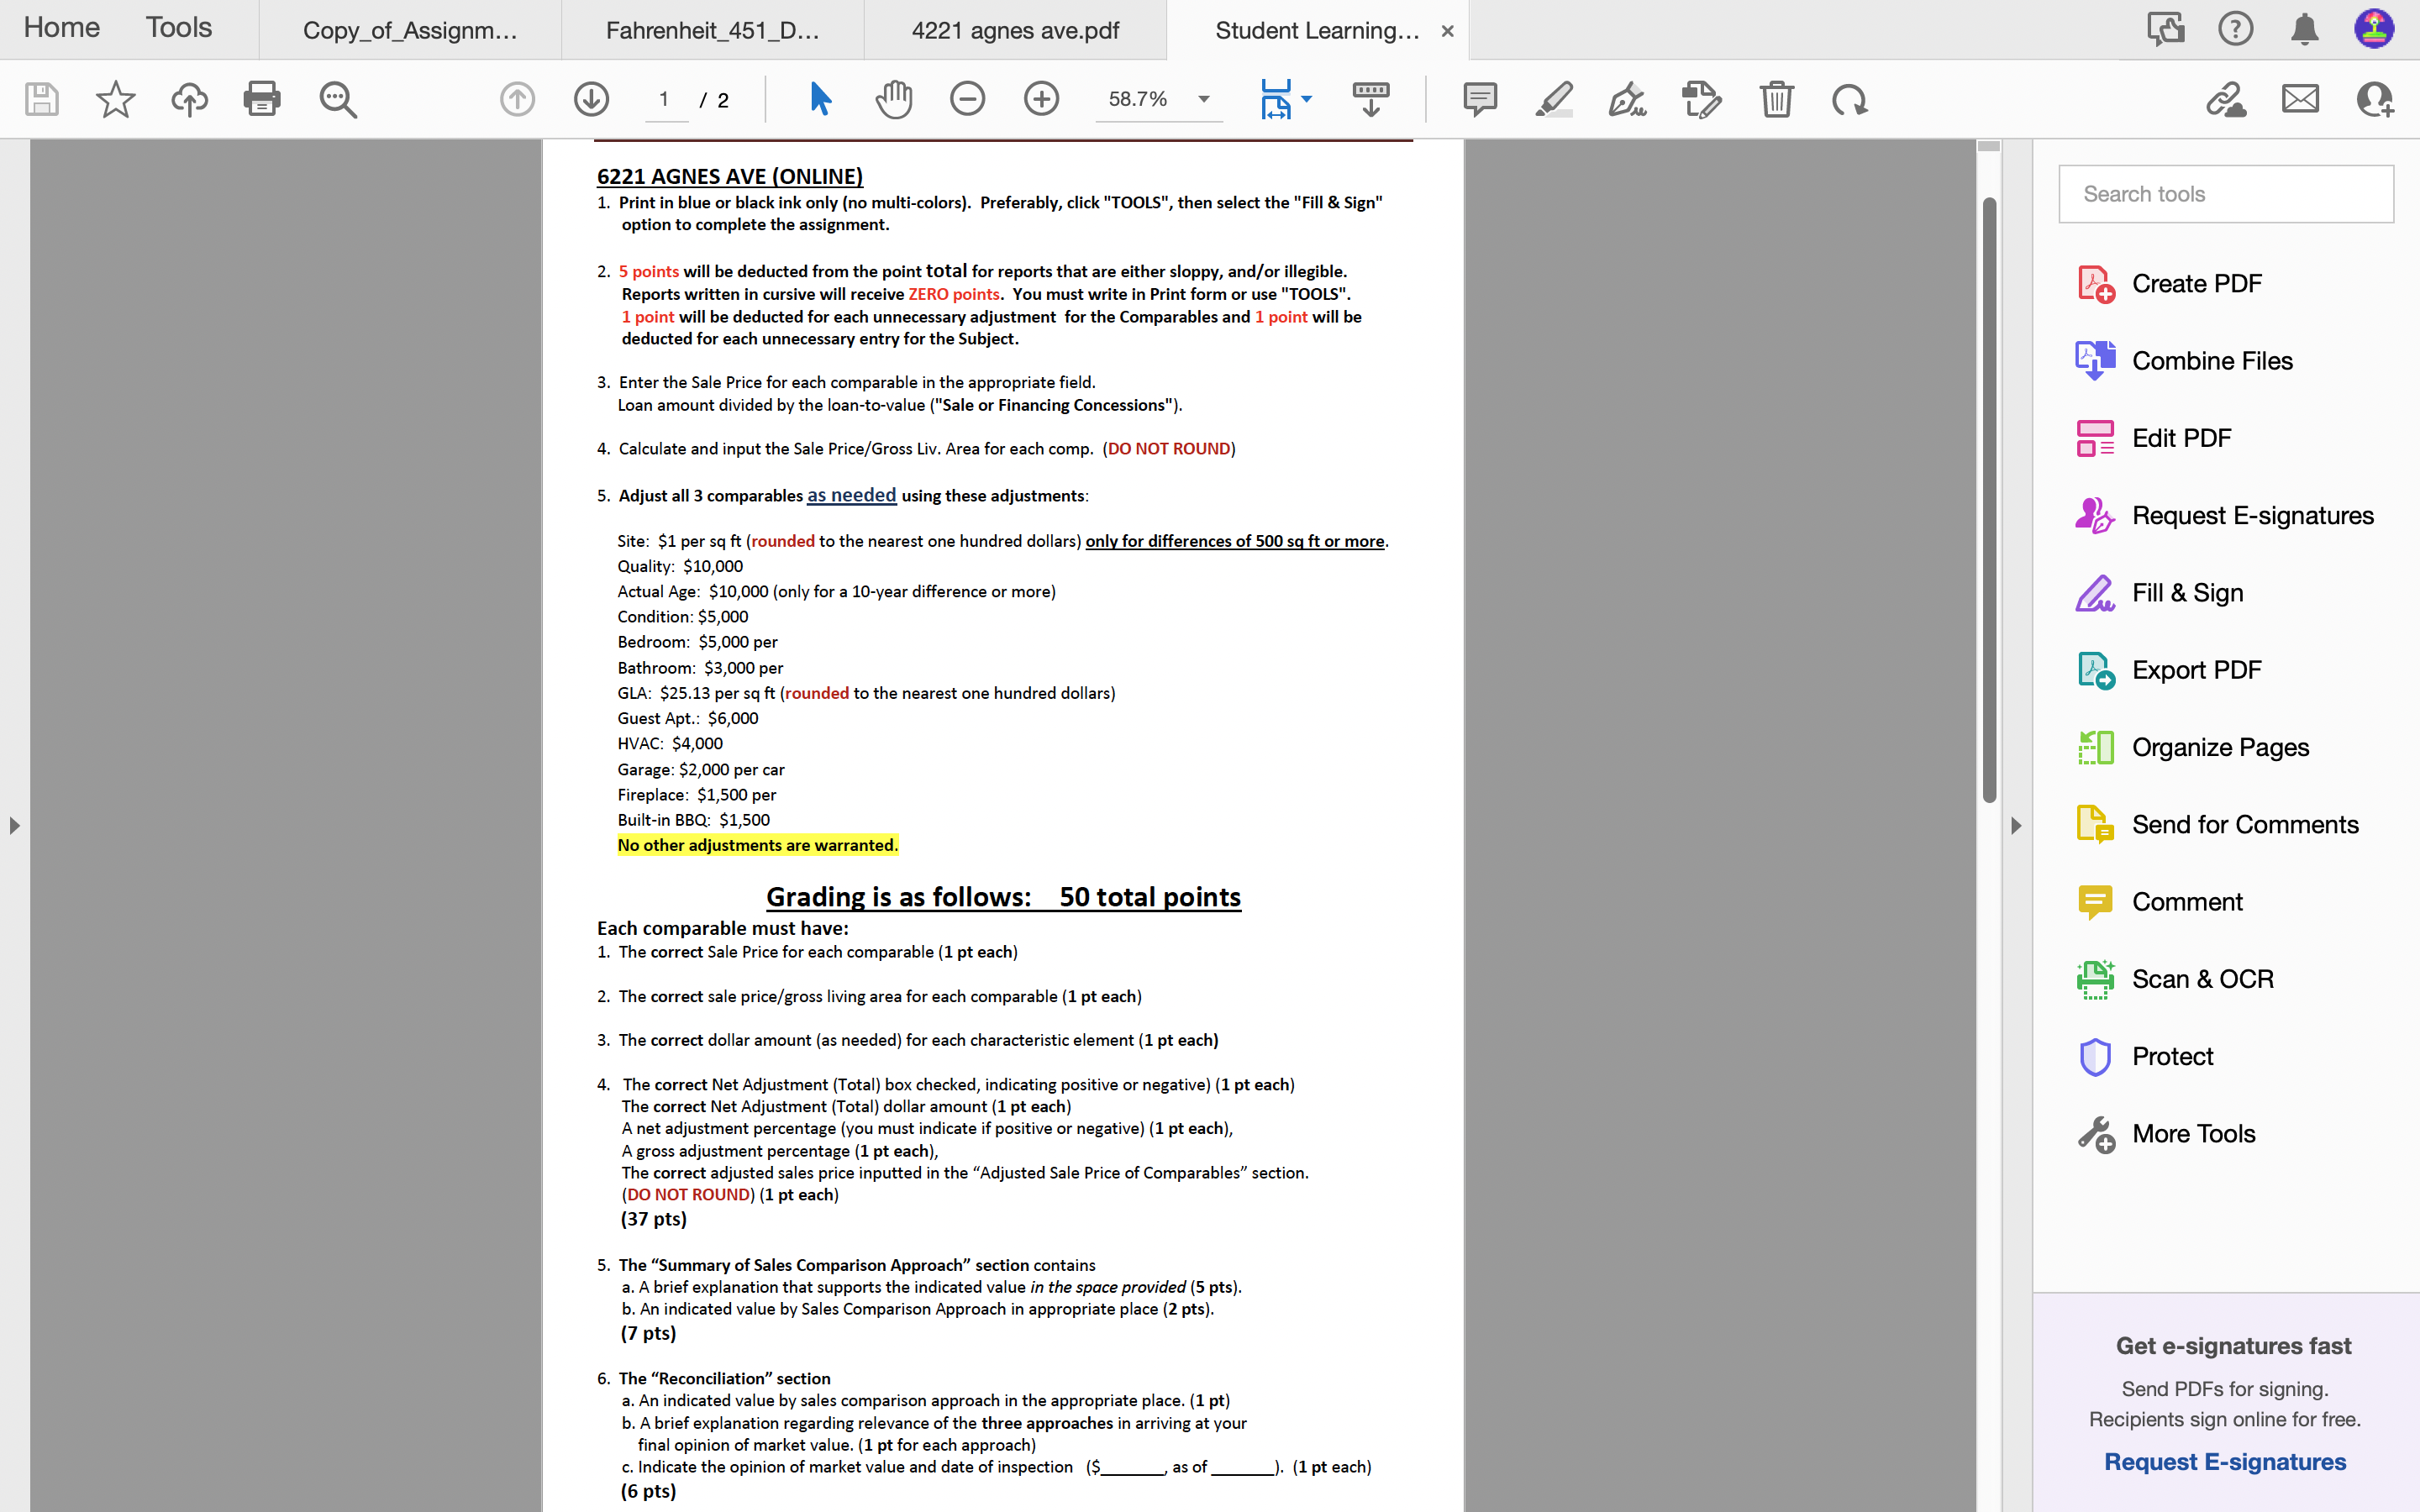Open the zoom level dropdown
Screen dimensions: 2420x1512
click(1204, 99)
